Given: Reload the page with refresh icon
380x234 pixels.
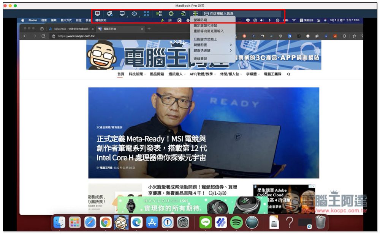Looking at the screenshot, I should pyautogui.click(x=43, y=36).
